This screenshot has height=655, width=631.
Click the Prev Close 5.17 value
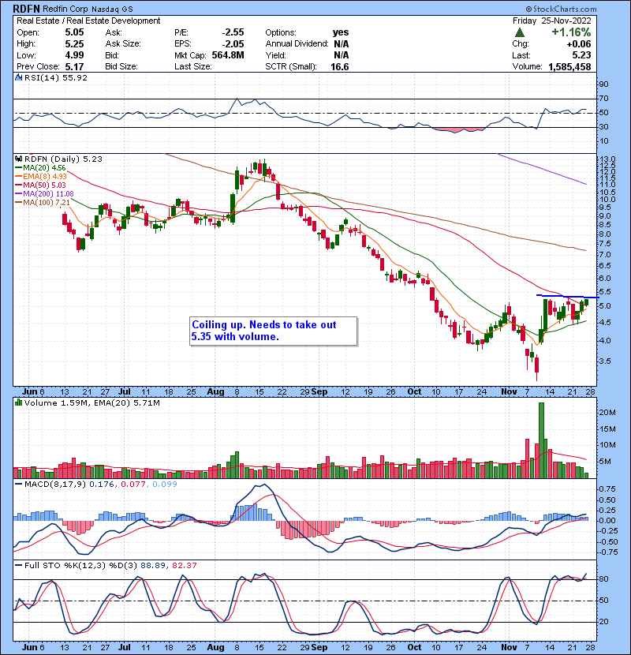pos(74,67)
